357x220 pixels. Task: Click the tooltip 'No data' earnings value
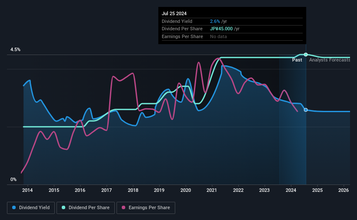coord(218,36)
